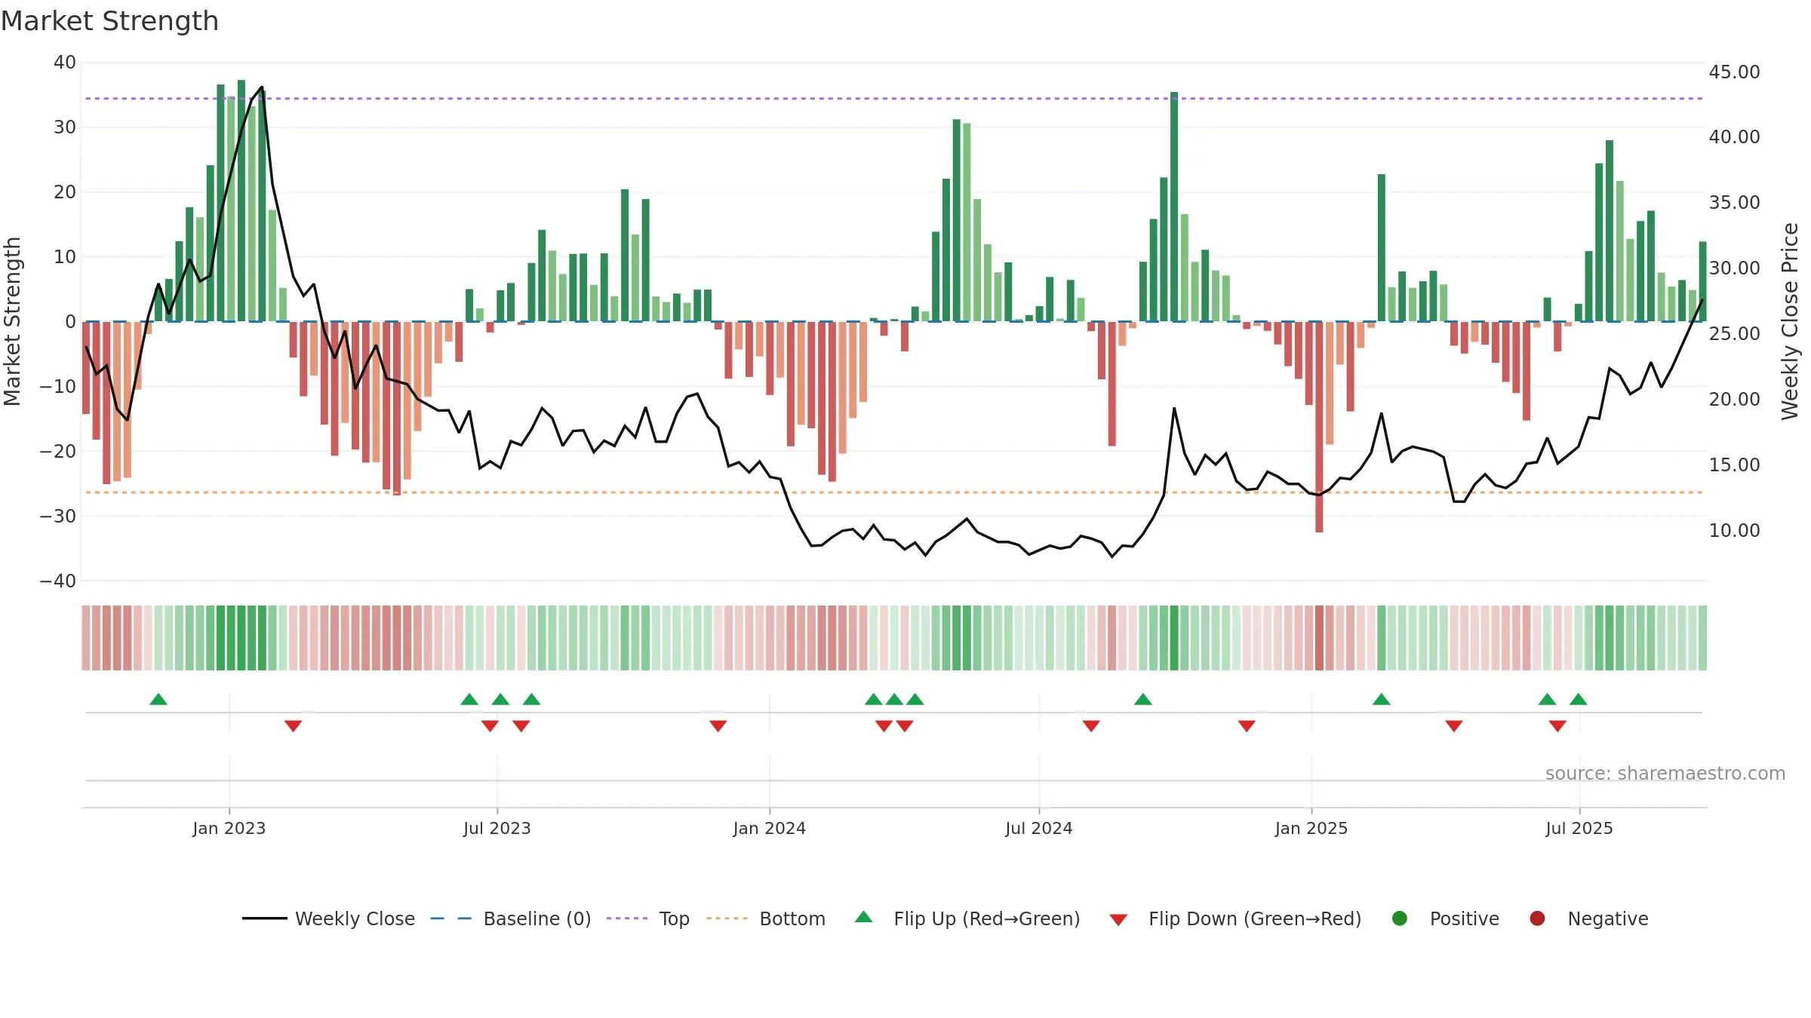
Task: Select the flip-up triangle before Jan 2023
Action: tap(158, 699)
